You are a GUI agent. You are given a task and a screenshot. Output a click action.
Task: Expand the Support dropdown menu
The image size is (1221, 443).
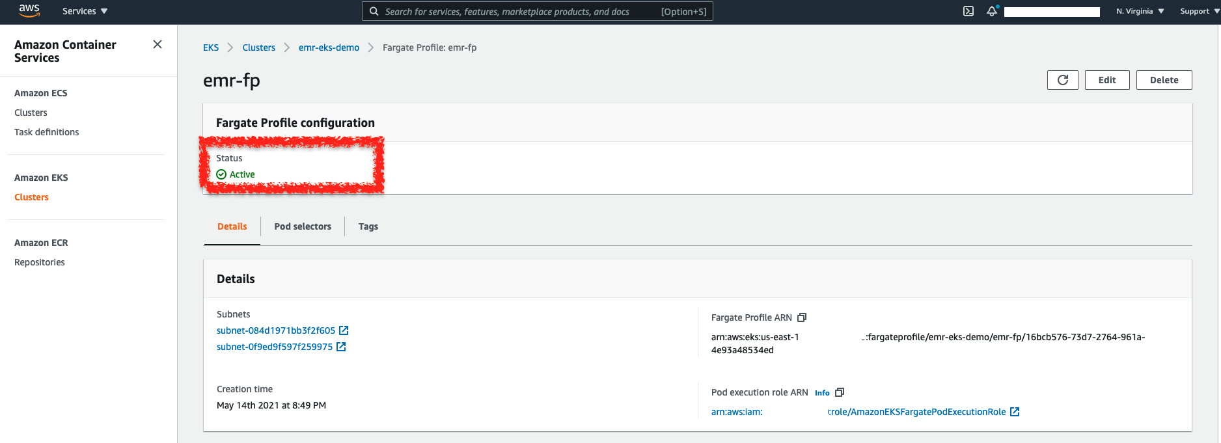coord(1199,11)
